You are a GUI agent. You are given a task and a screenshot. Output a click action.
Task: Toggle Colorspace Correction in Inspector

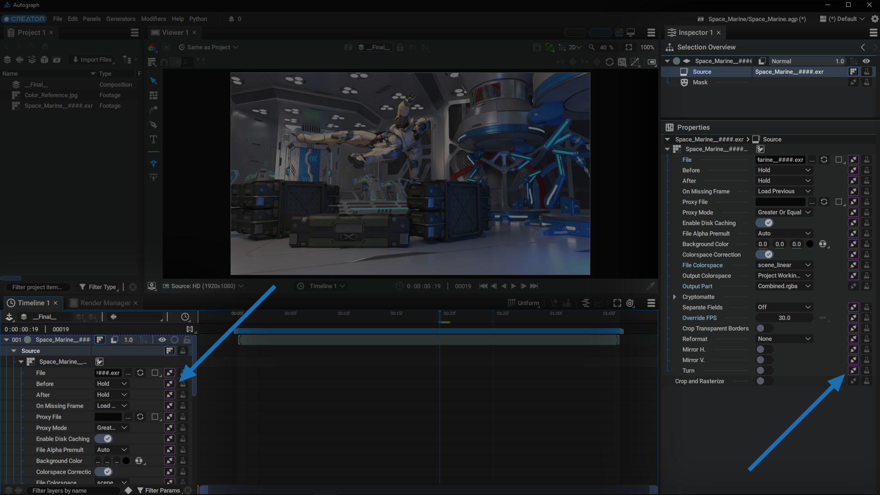tap(765, 254)
